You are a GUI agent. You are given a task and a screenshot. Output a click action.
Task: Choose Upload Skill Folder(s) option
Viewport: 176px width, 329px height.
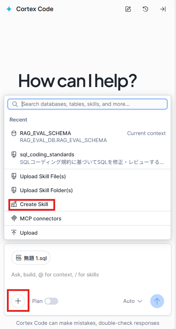point(87,190)
